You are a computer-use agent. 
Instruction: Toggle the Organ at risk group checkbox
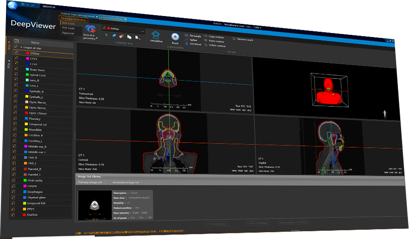pyautogui.click(x=16, y=47)
